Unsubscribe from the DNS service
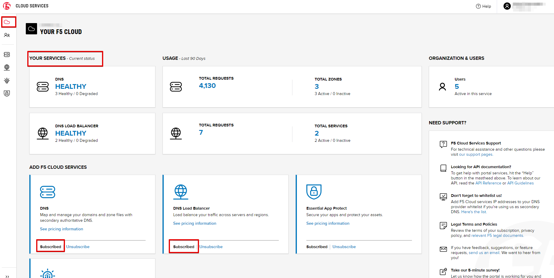The height and width of the screenshot is (278, 554). [x=78, y=247]
